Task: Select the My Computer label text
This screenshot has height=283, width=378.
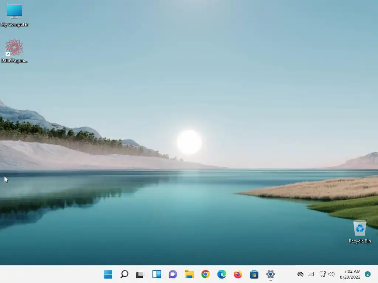Action: click(14, 24)
